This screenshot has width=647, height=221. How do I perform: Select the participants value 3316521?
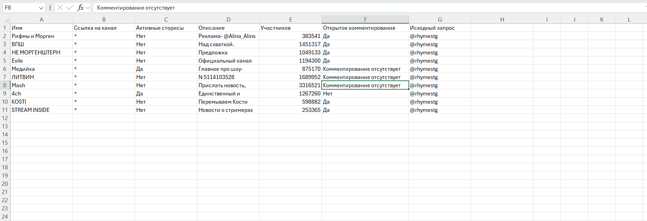pyautogui.click(x=290, y=85)
